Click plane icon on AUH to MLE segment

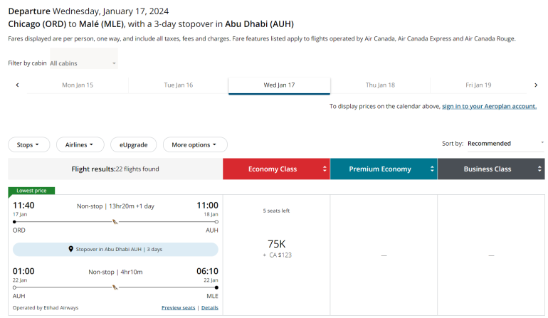point(115,287)
